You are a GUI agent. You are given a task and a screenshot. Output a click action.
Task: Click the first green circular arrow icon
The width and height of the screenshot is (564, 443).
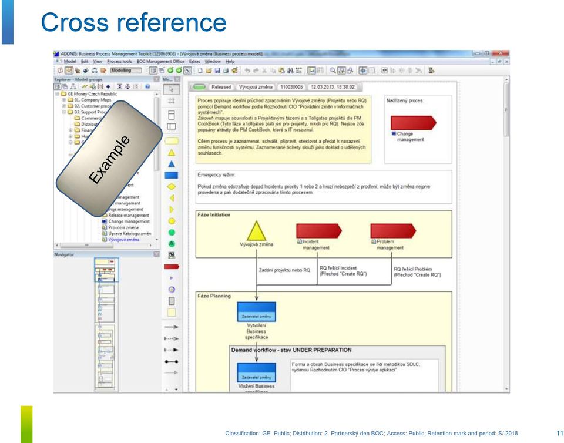click(x=170, y=71)
